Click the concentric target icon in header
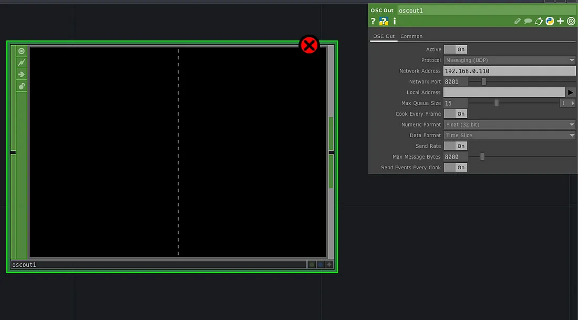578x320 pixels. tap(571, 22)
